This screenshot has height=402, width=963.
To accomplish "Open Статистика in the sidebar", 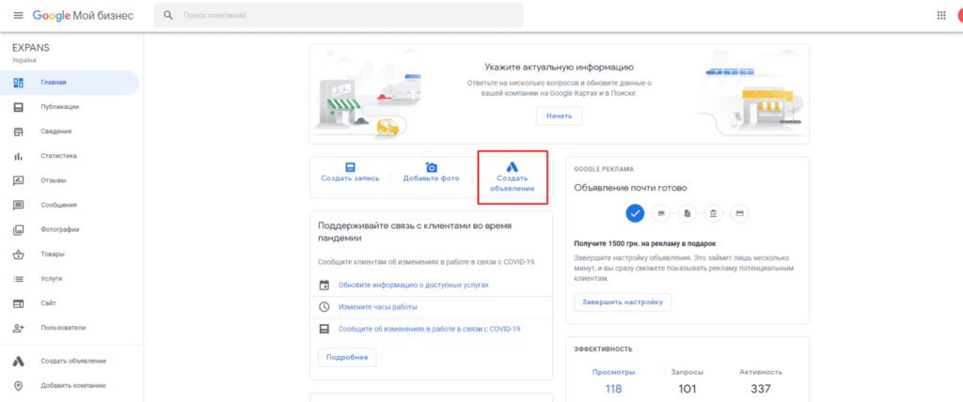I will 70,156.
